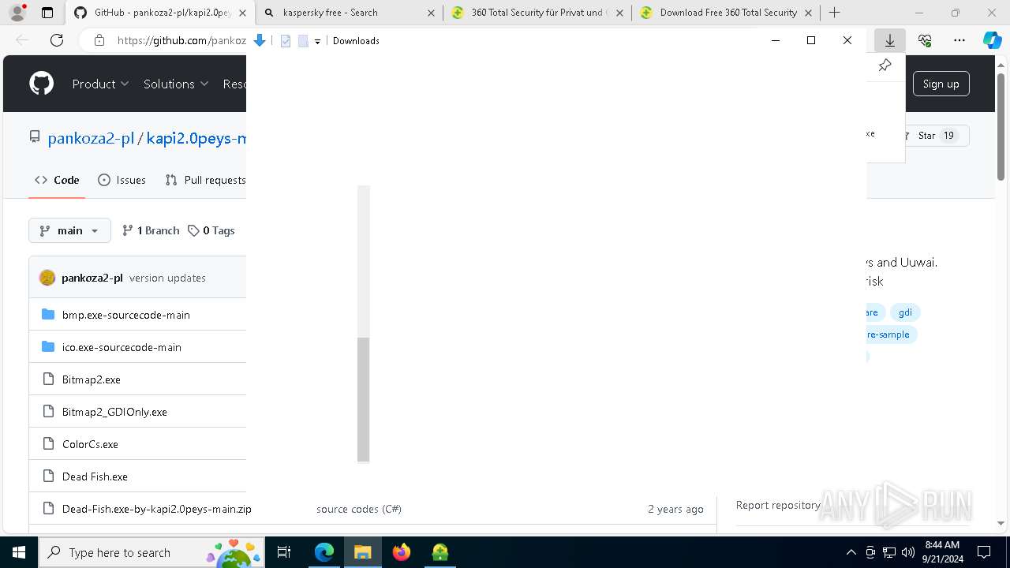
Task: Click the Edge profile avatar icon
Action: [x=17, y=13]
